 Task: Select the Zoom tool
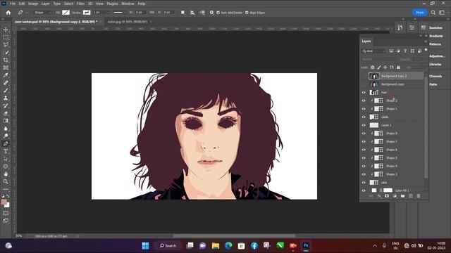click(6, 181)
